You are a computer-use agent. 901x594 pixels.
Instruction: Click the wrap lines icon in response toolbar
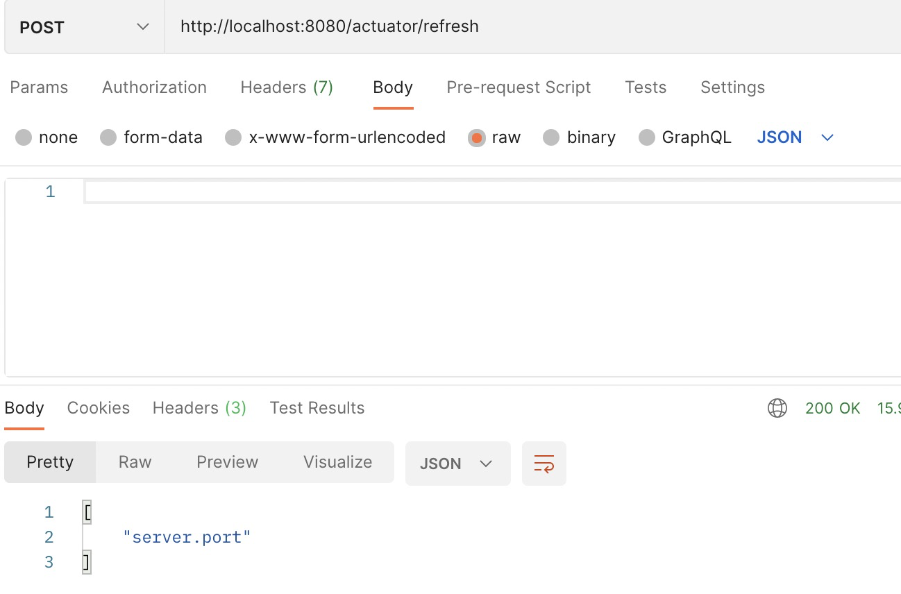[544, 464]
